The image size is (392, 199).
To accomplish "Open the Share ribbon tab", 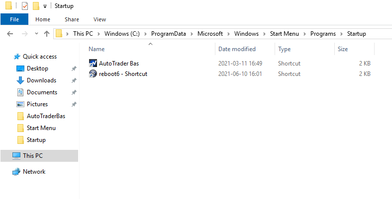I will (x=72, y=19).
